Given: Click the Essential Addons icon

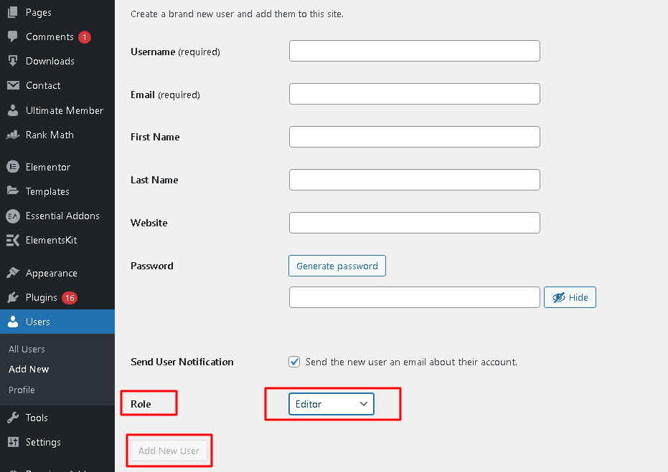Looking at the screenshot, I should [x=12, y=216].
